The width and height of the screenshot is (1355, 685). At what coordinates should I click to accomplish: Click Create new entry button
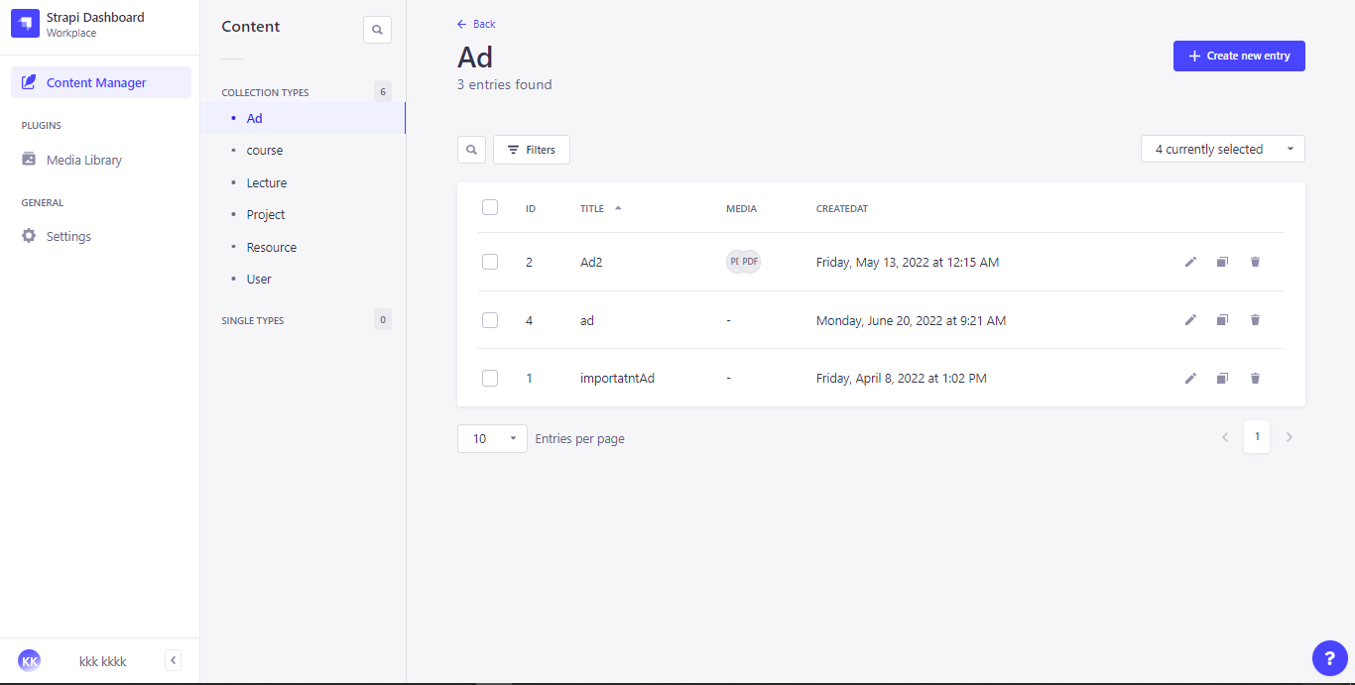point(1239,57)
